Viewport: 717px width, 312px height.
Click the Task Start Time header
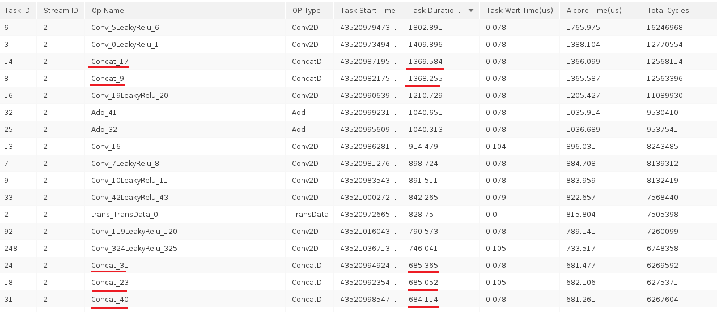368,10
